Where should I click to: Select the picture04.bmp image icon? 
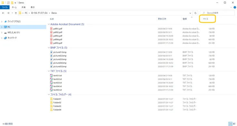coord(51,63)
